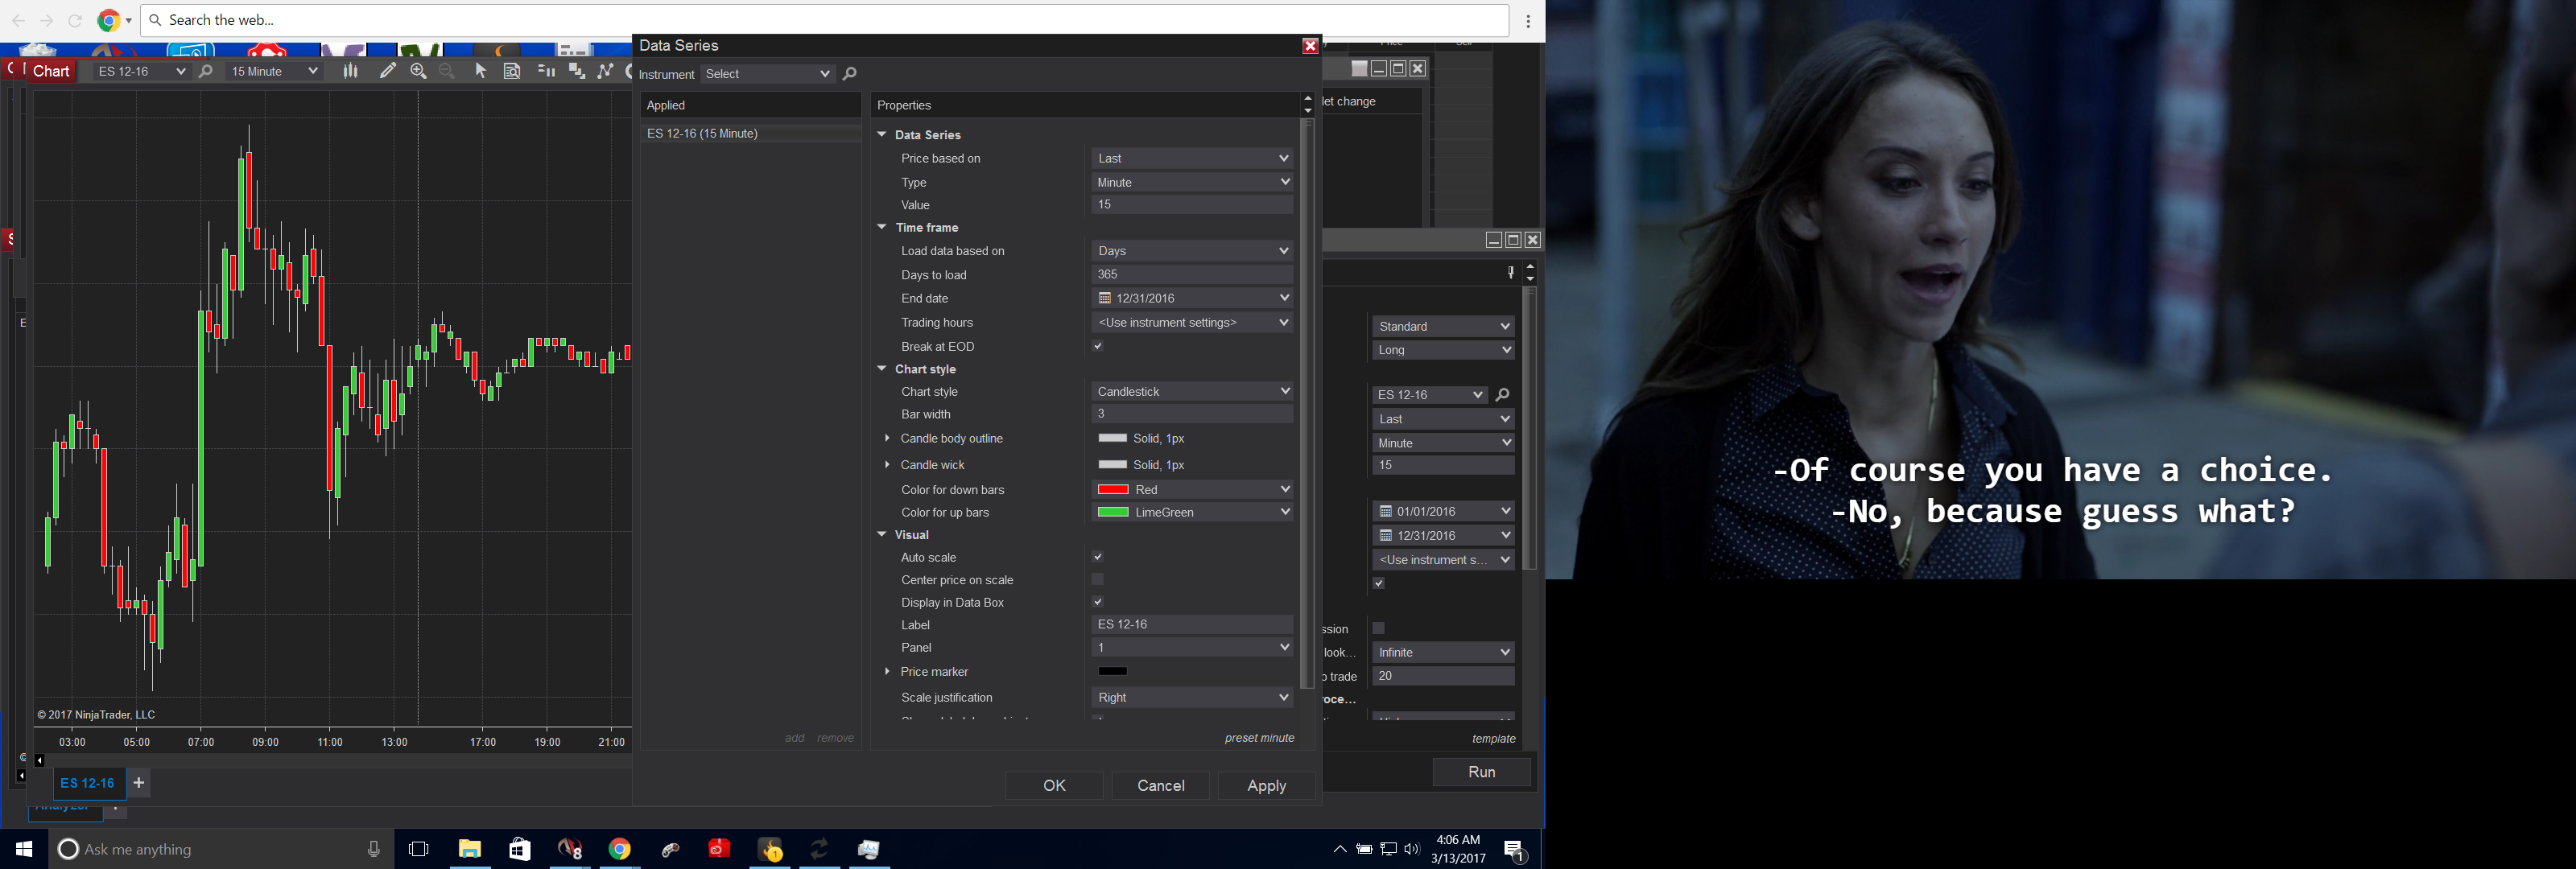This screenshot has height=869, width=2576.
Task: Open the volume control in system tray
Action: 1412,849
